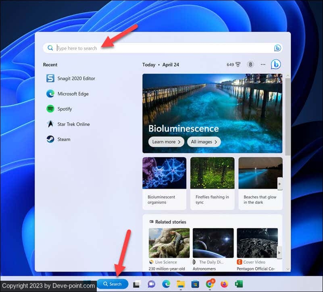Expand image carousel with right arrow

pyautogui.click(x=280, y=184)
